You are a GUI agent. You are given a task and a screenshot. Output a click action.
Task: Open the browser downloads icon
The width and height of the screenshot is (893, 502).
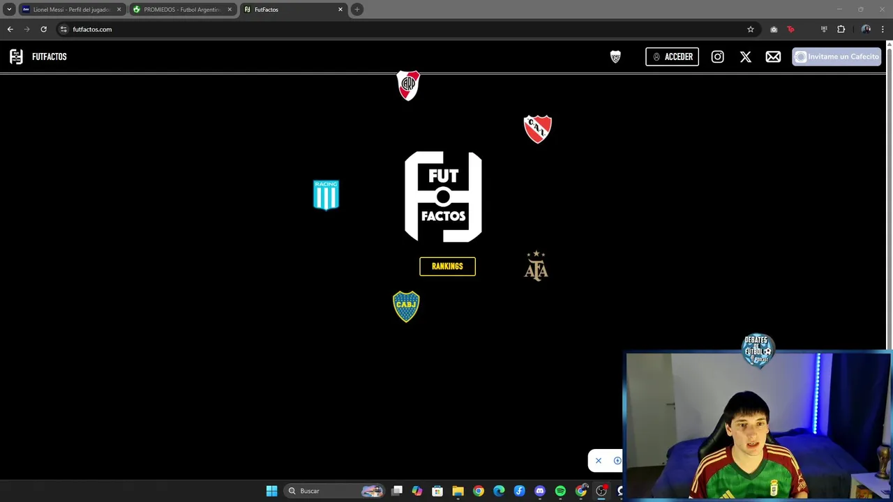824,29
